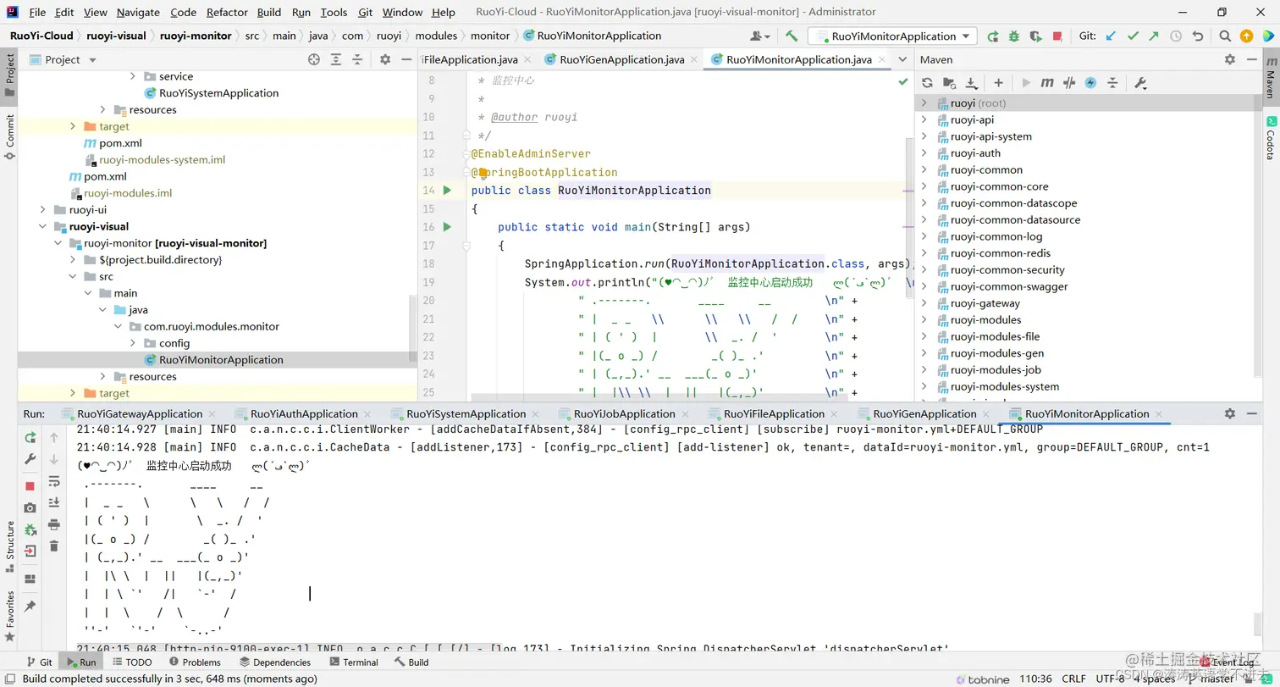1280x687 pixels.
Task: Open the Problems tool window
Action: coord(194,662)
